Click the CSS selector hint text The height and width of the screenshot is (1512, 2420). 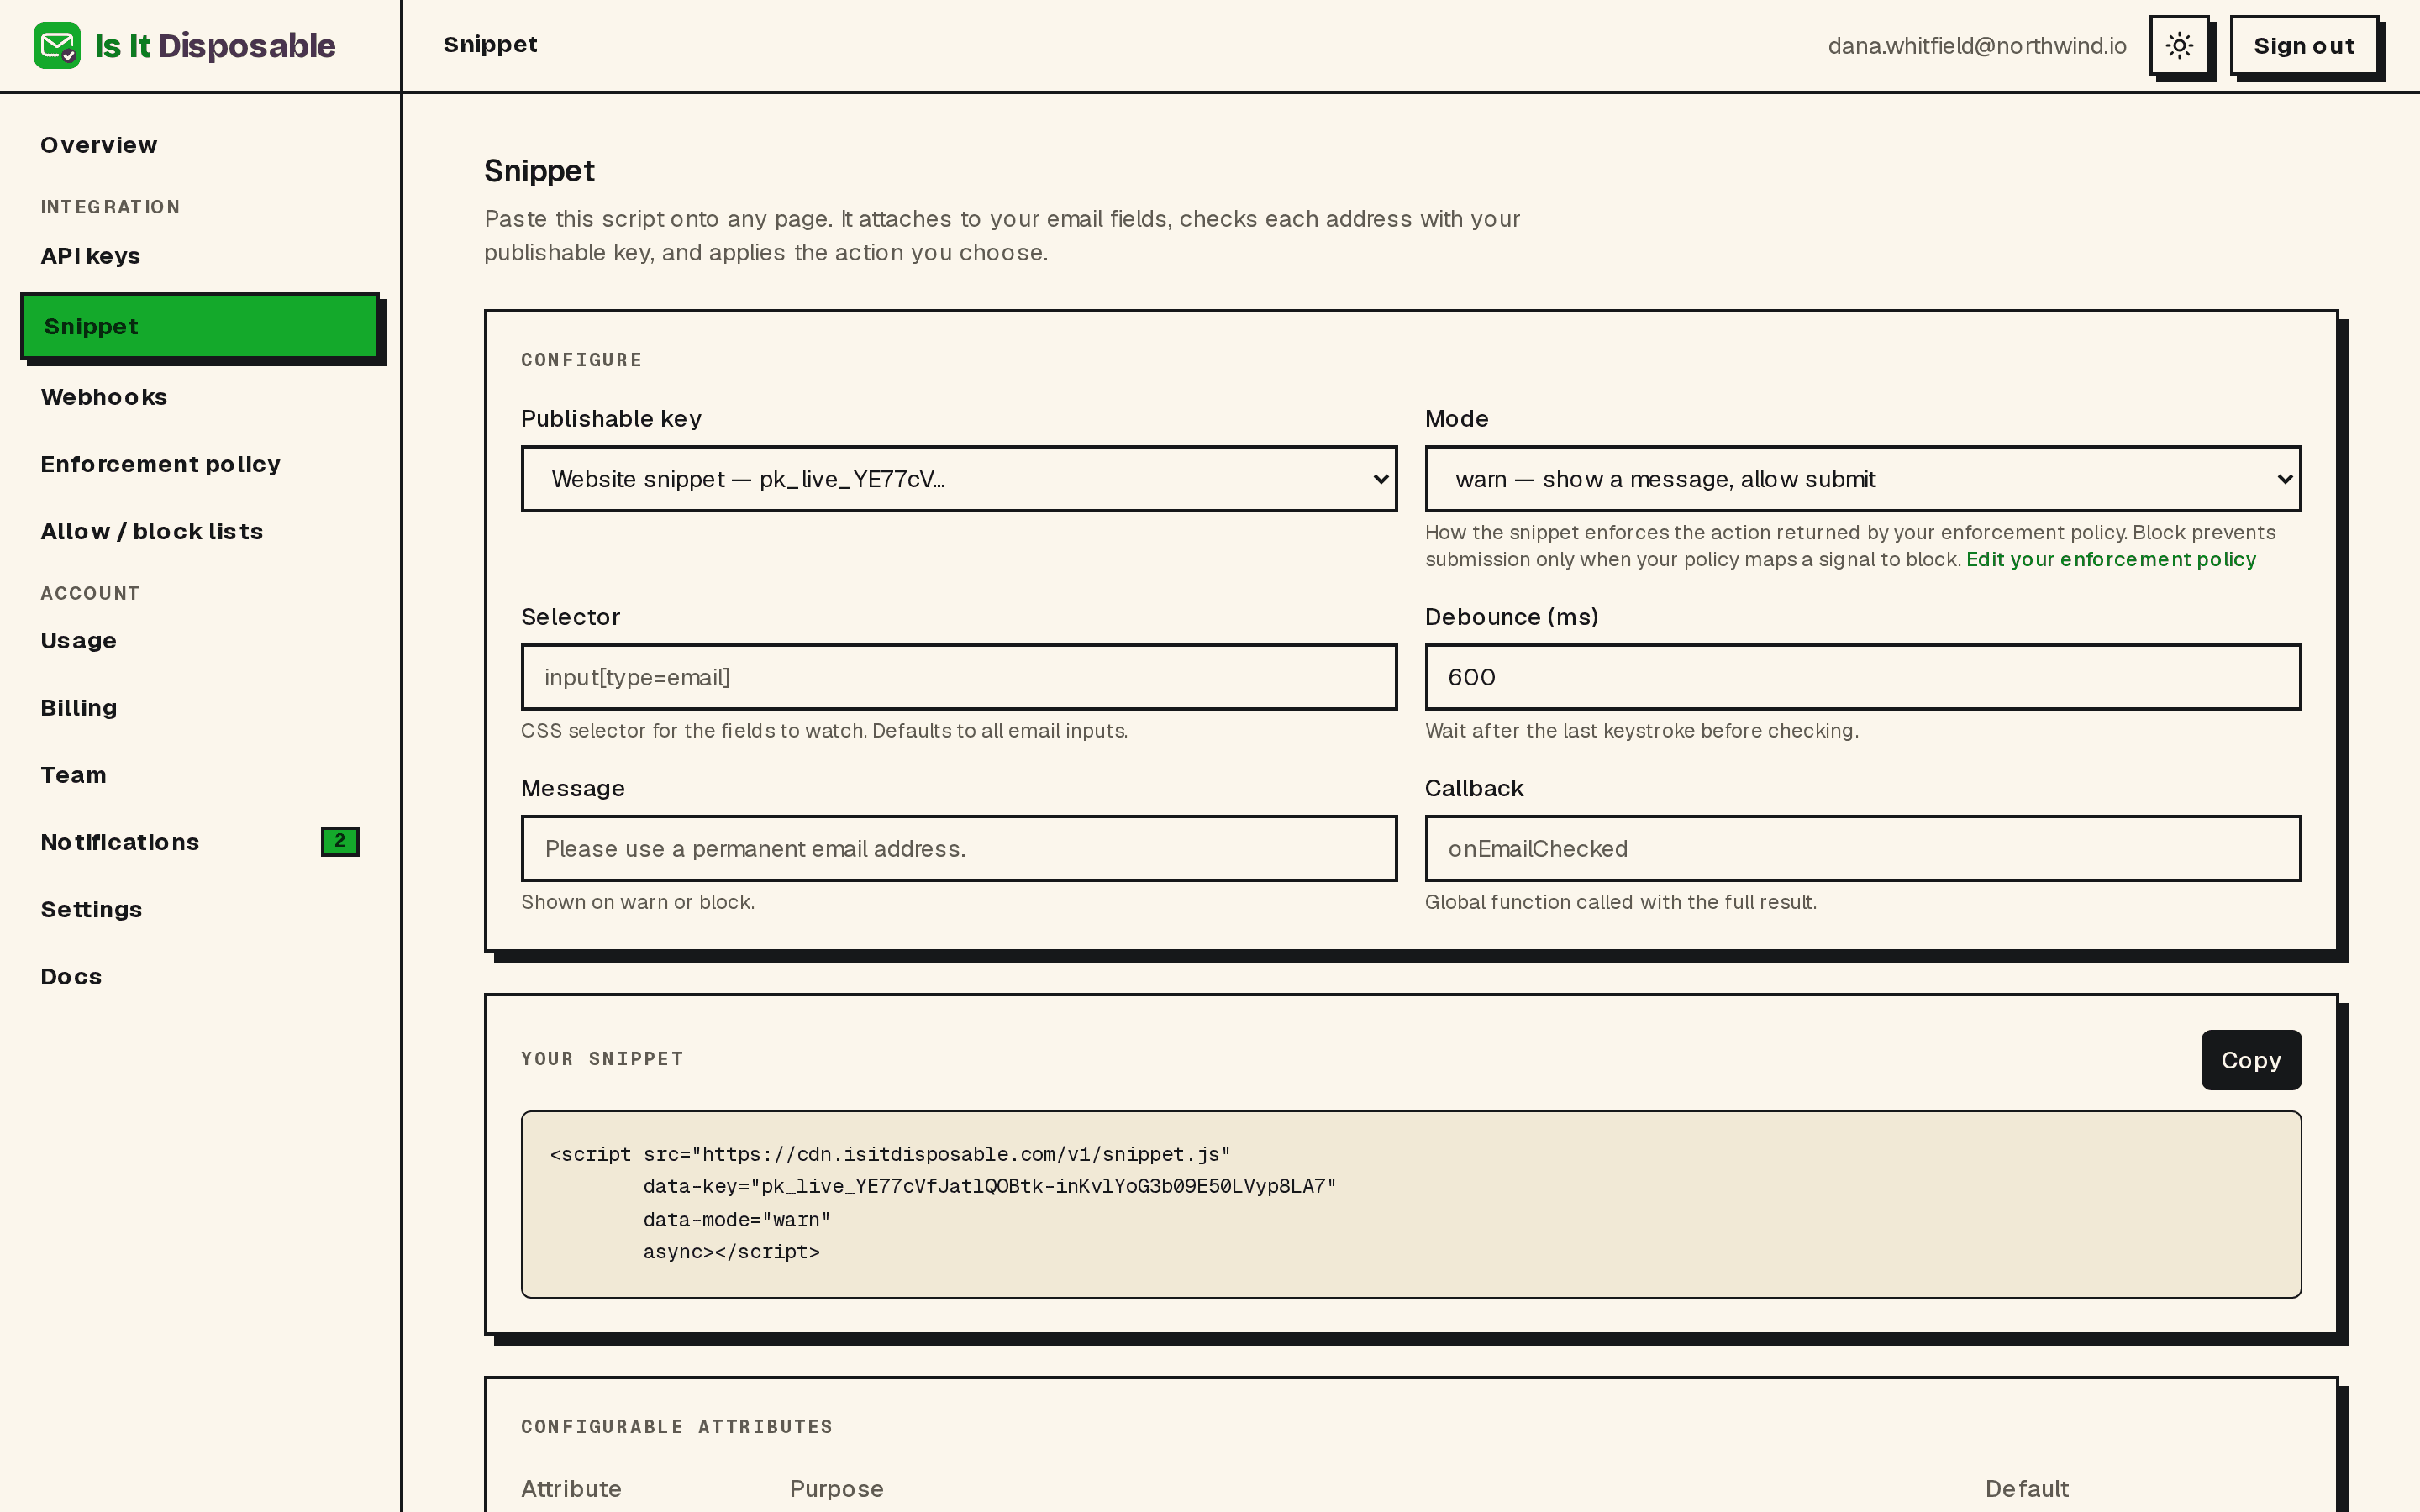click(824, 731)
